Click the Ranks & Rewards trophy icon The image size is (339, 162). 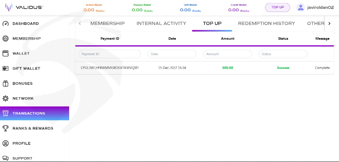[x=5, y=128]
